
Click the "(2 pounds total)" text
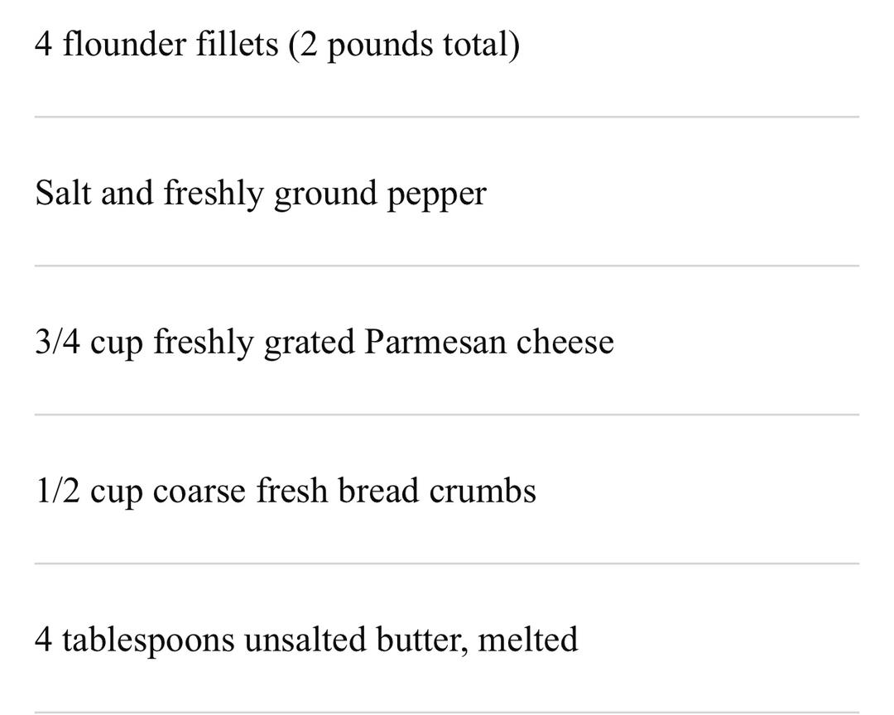tap(405, 44)
